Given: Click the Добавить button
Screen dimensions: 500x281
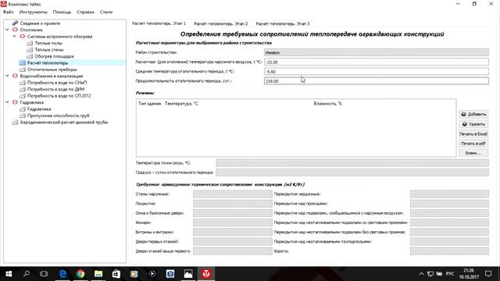Looking at the screenshot, I should (473, 114).
